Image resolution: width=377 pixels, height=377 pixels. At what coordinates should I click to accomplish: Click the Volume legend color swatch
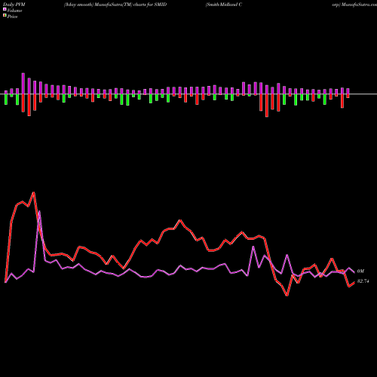coord(5,9)
